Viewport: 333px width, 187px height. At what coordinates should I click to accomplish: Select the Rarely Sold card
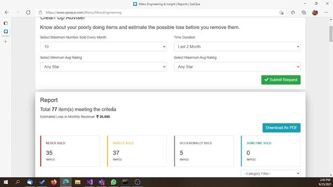[137, 151]
